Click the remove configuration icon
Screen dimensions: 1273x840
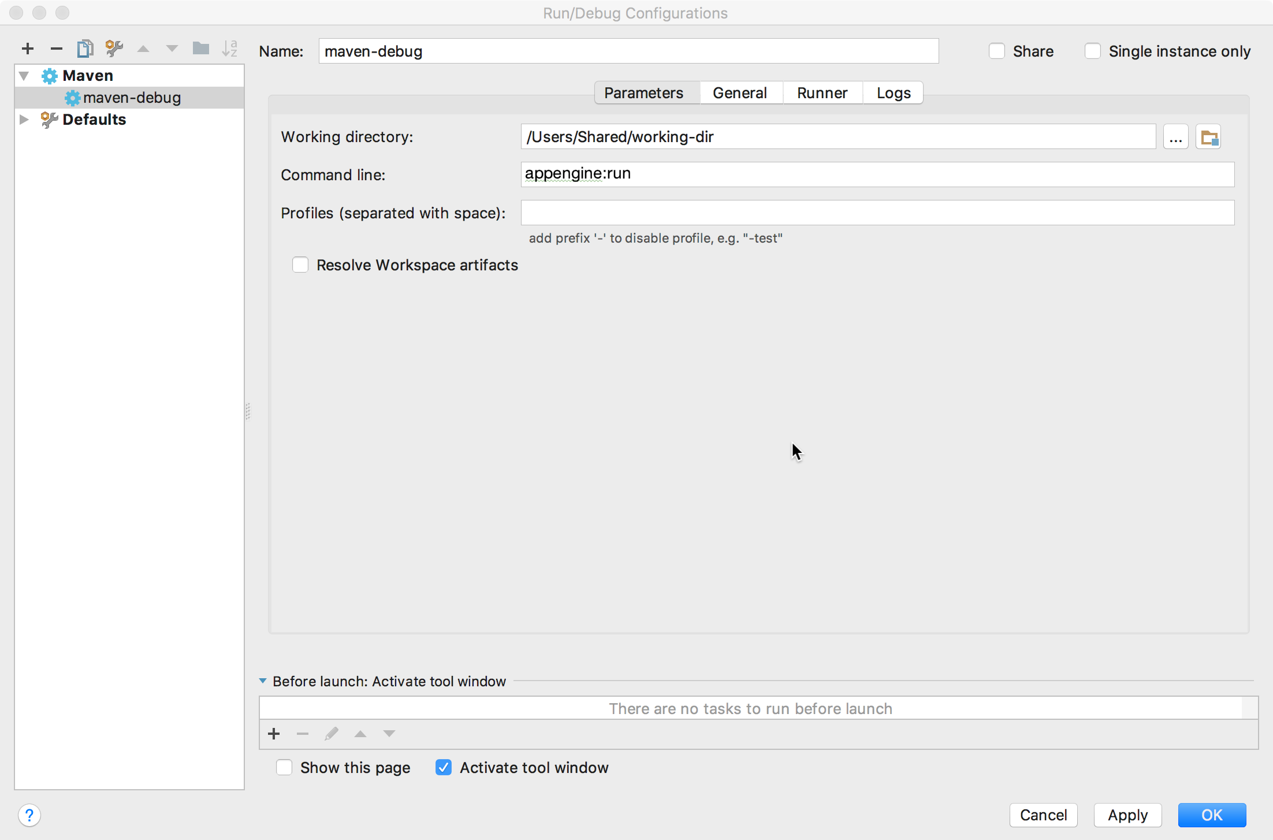(55, 50)
